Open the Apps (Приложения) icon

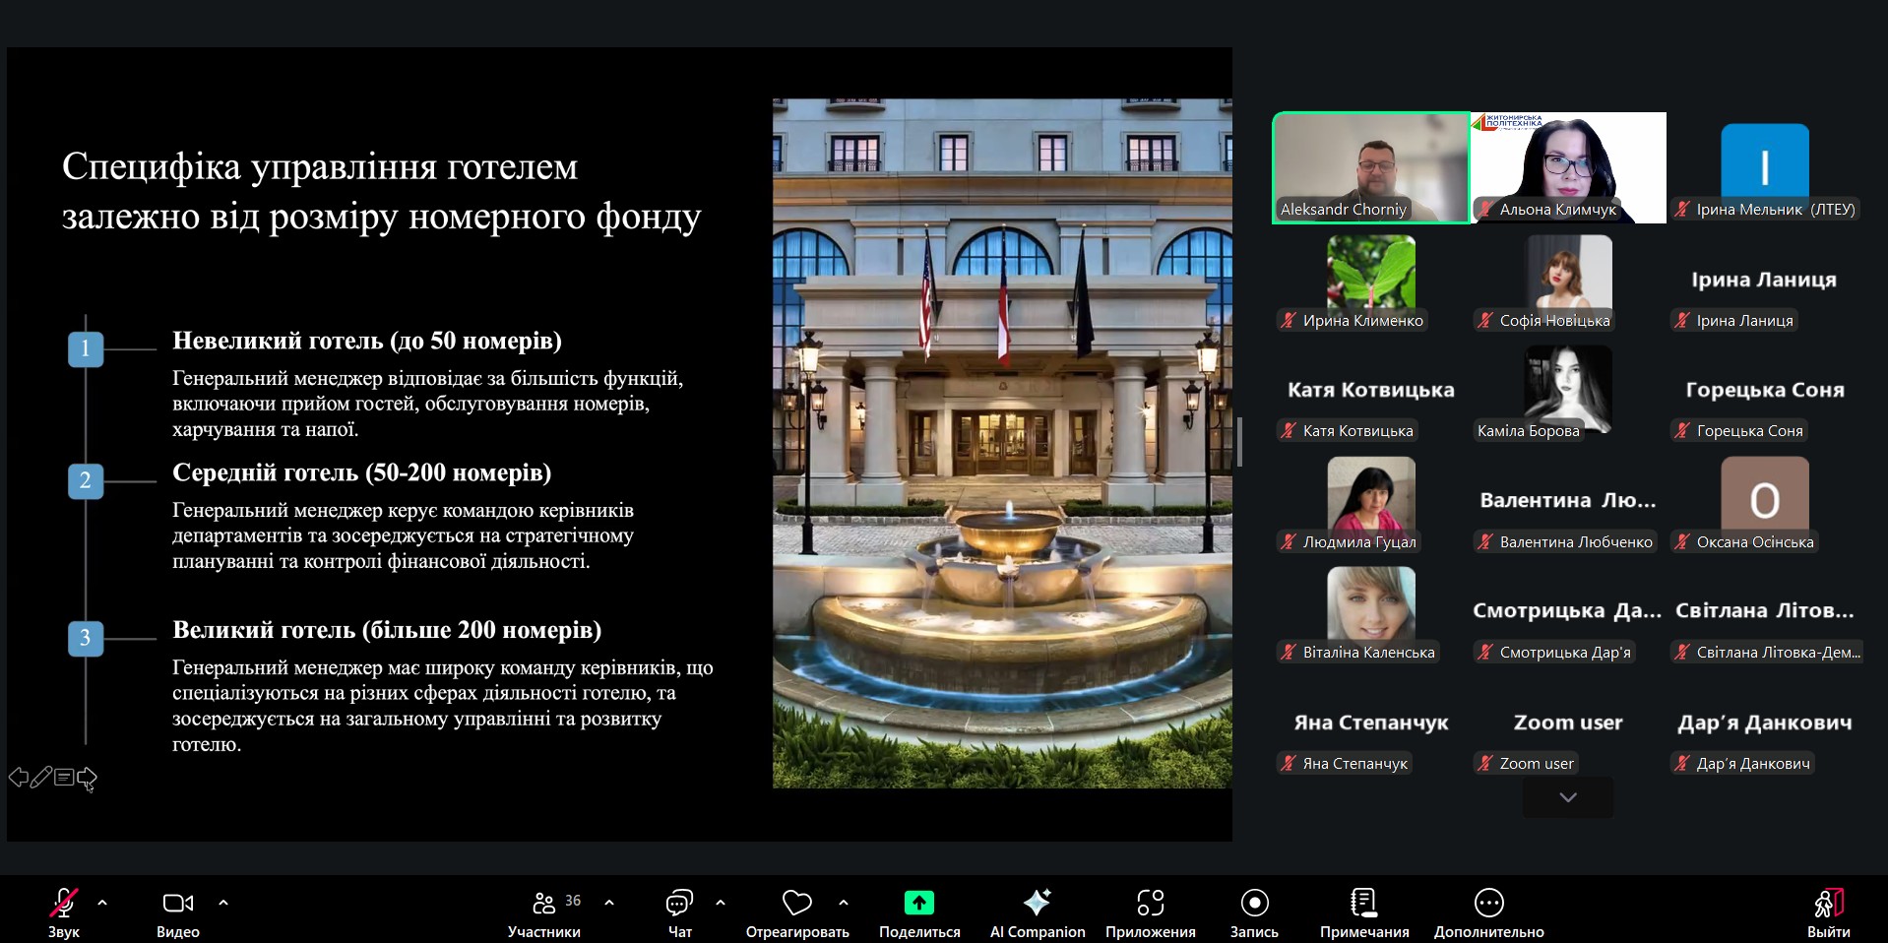[1150, 903]
